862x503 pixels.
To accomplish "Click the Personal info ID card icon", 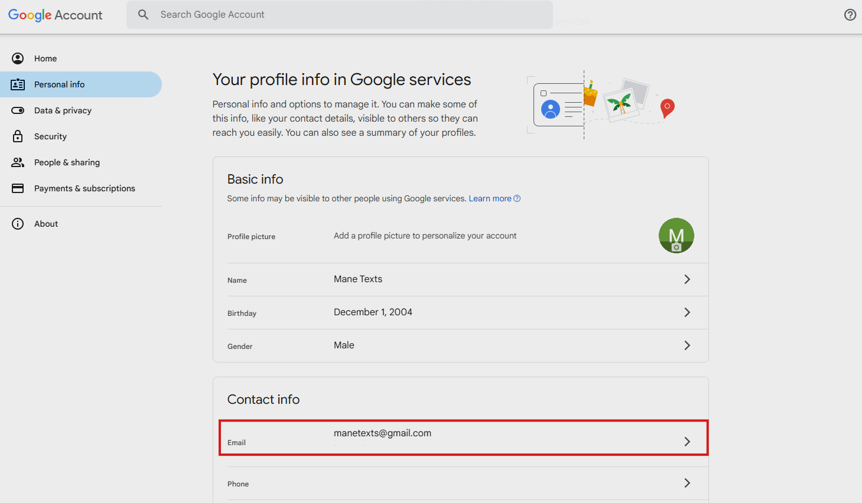I will (x=18, y=84).
